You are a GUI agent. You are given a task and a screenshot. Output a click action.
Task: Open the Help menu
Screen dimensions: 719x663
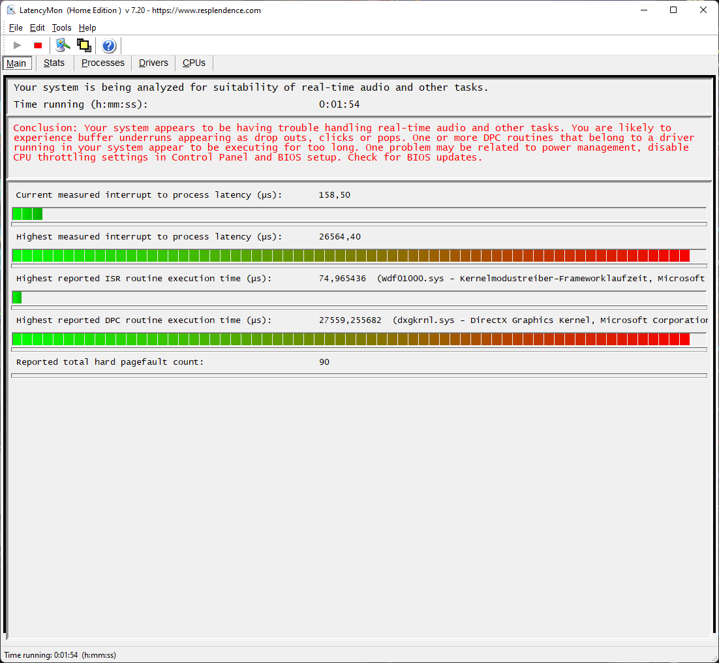tap(87, 27)
